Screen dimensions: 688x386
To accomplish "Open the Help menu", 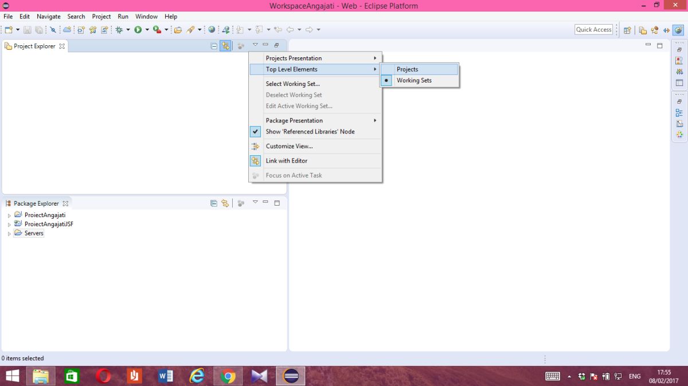I will 171,17.
